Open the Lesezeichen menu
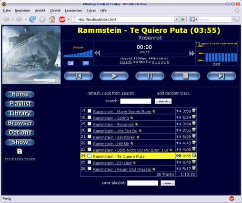 73,10
